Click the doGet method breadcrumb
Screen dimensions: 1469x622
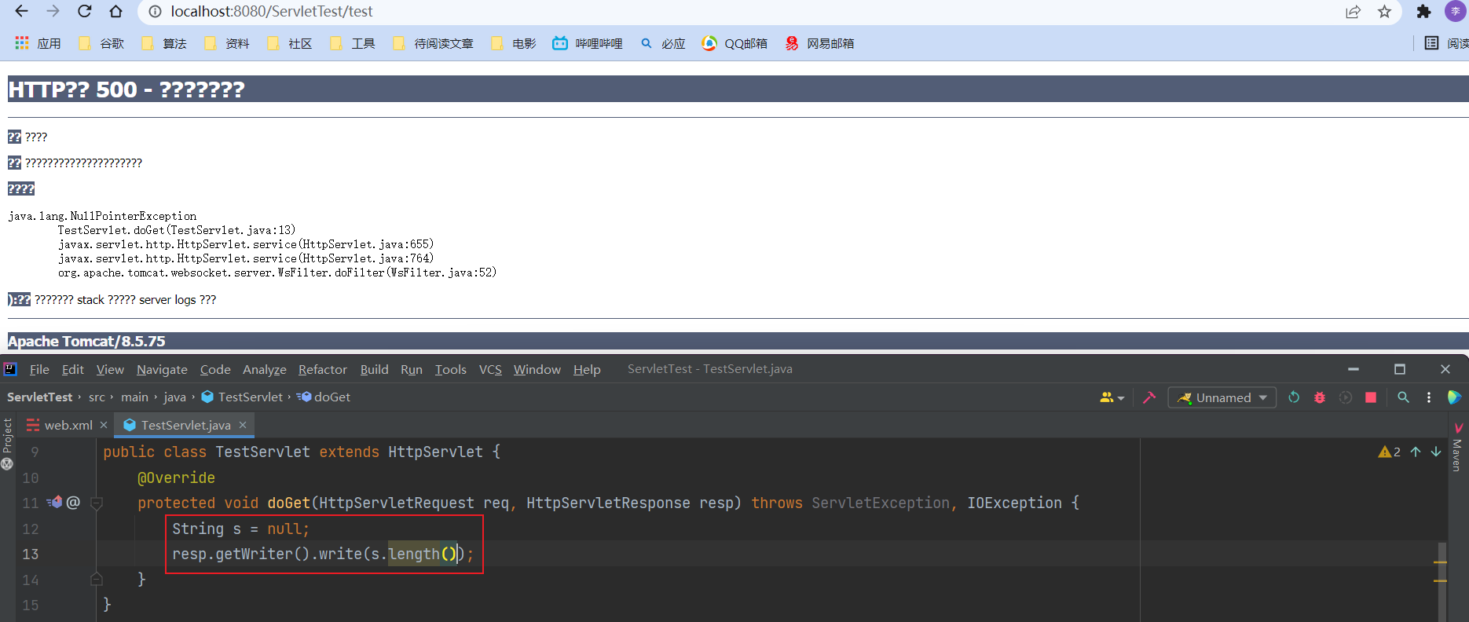click(x=324, y=397)
